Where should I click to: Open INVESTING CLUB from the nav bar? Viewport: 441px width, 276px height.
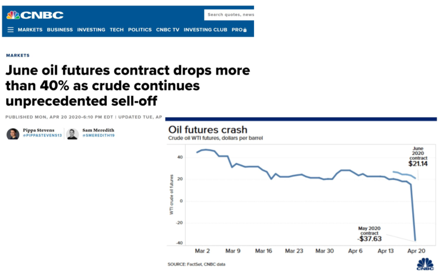click(205, 30)
